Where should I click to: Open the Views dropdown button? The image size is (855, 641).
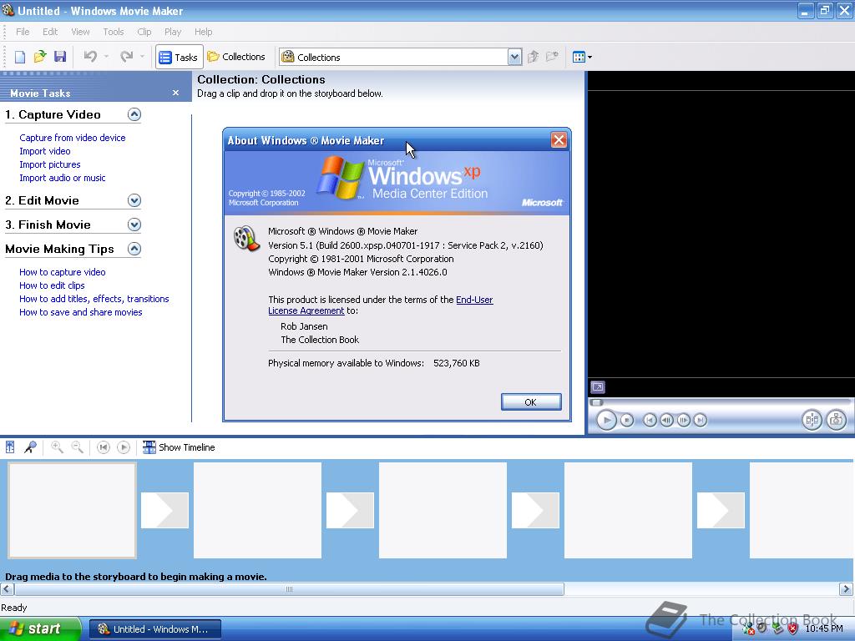tap(582, 57)
